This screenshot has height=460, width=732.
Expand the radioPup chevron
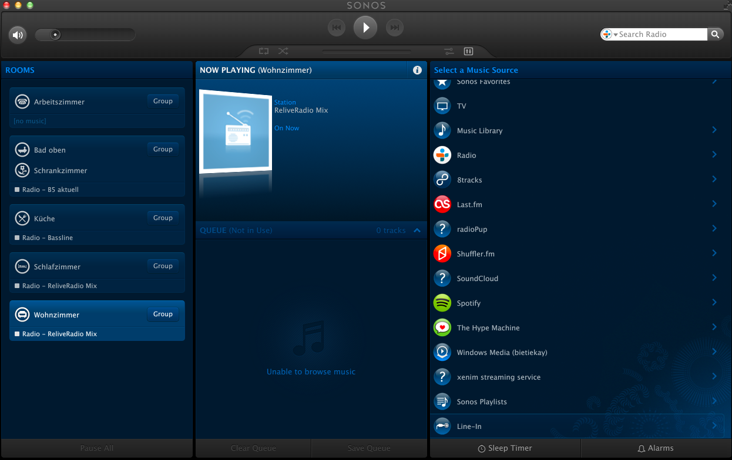coord(714,229)
